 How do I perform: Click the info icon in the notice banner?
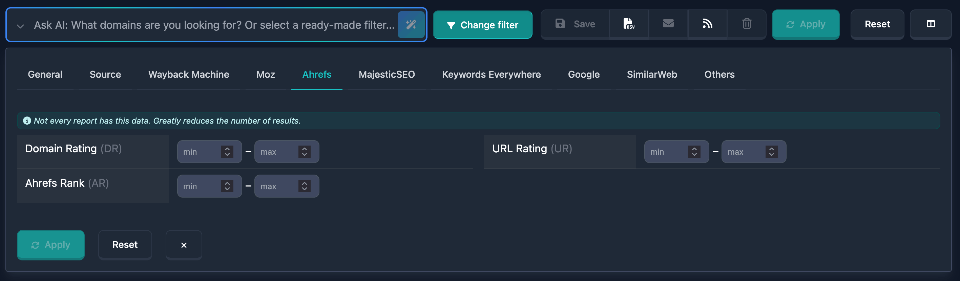[x=26, y=121]
